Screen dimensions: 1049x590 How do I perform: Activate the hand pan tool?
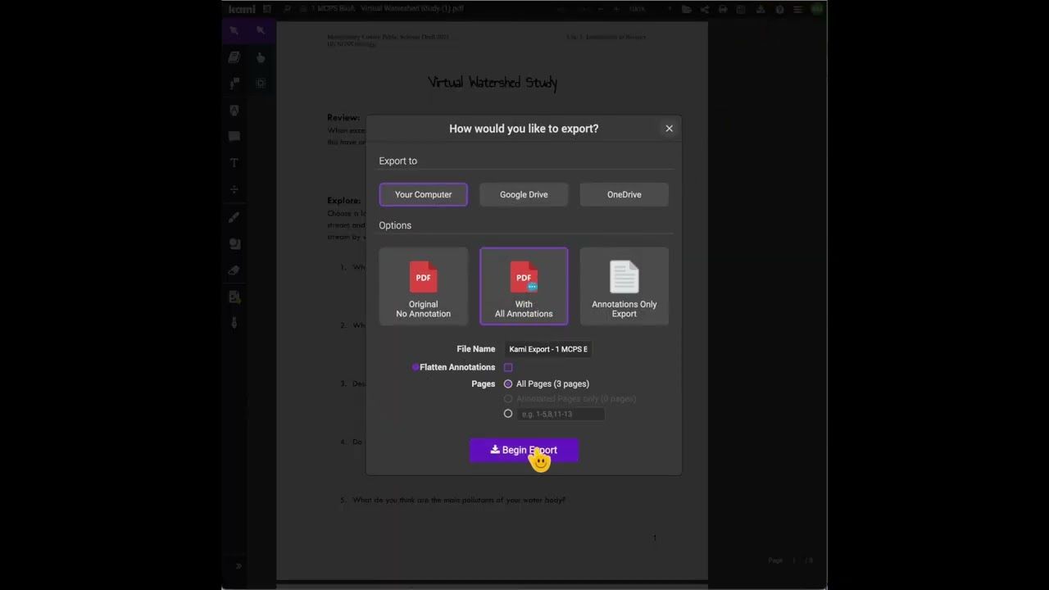261,57
